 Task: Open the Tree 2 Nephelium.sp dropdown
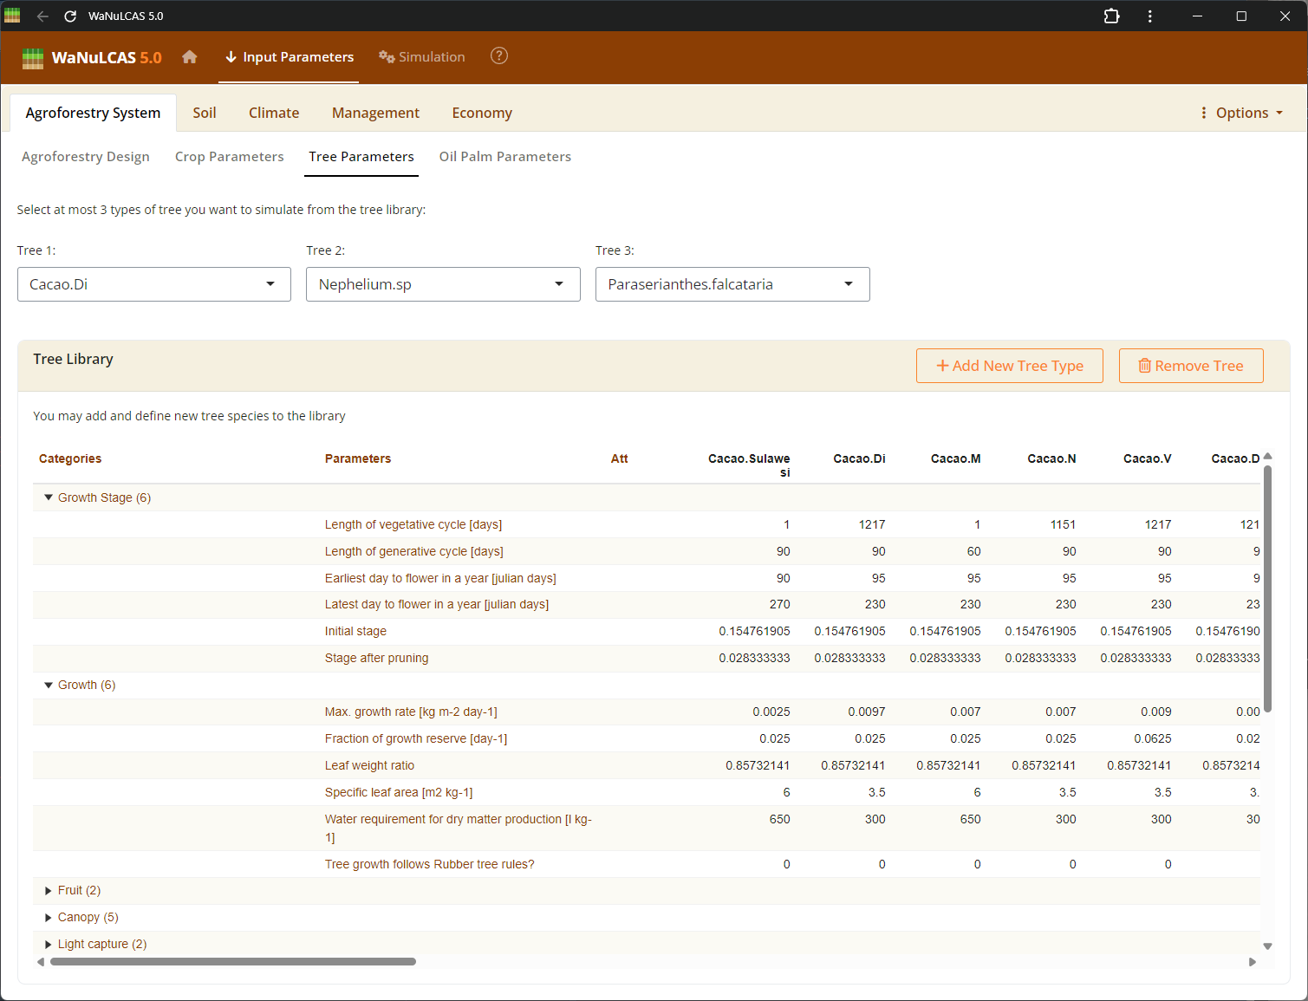443,284
